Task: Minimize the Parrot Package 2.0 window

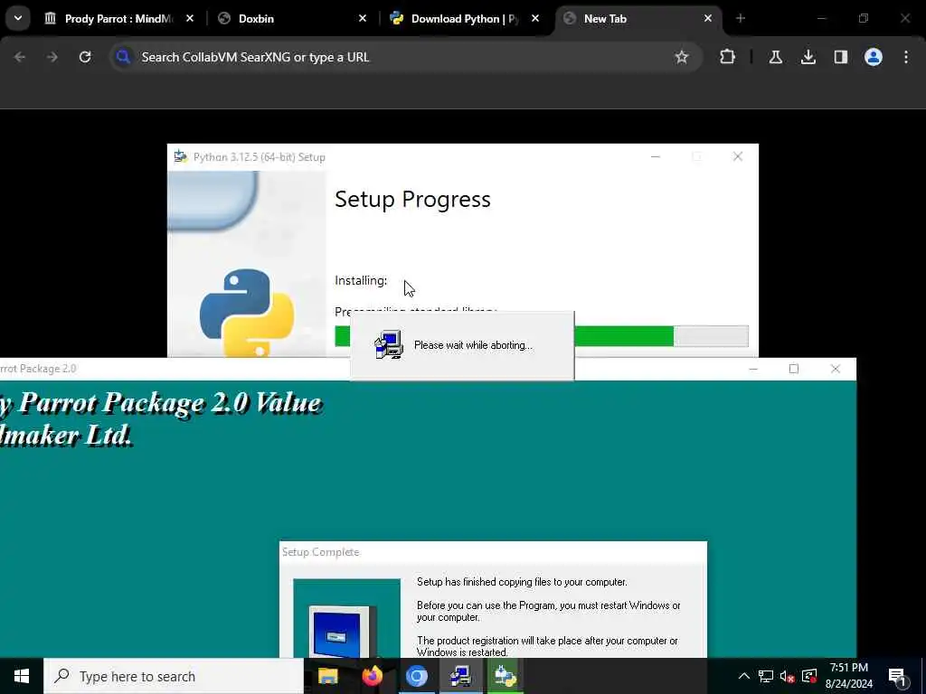Action: tap(753, 369)
